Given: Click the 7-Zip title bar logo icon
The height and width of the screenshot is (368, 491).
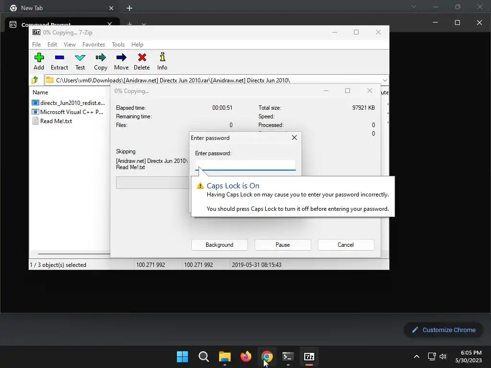Looking at the screenshot, I should pos(36,32).
